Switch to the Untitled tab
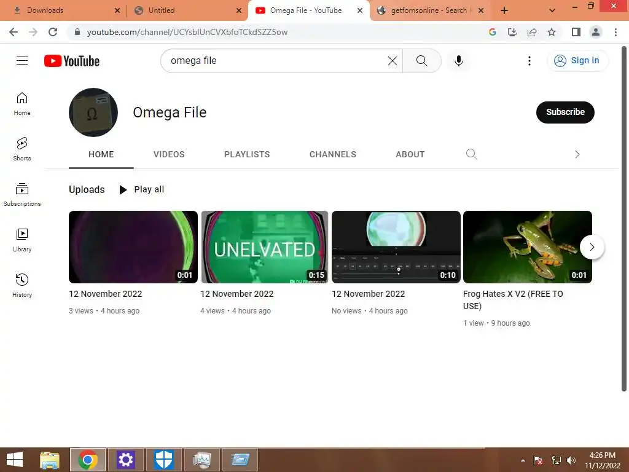Screen dimensions: 629x472 [x=187, y=10]
